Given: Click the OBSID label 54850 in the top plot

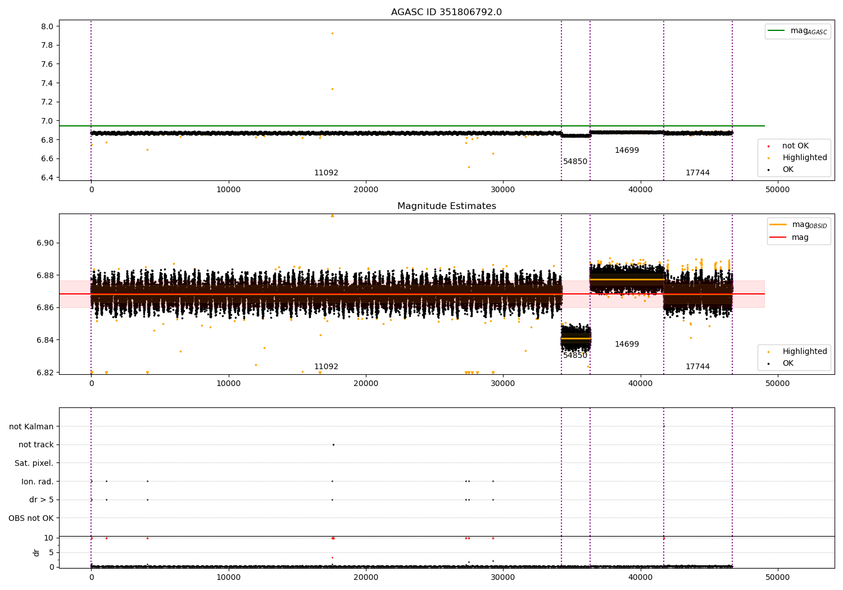Looking at the screenshot, I should point(575,161).
